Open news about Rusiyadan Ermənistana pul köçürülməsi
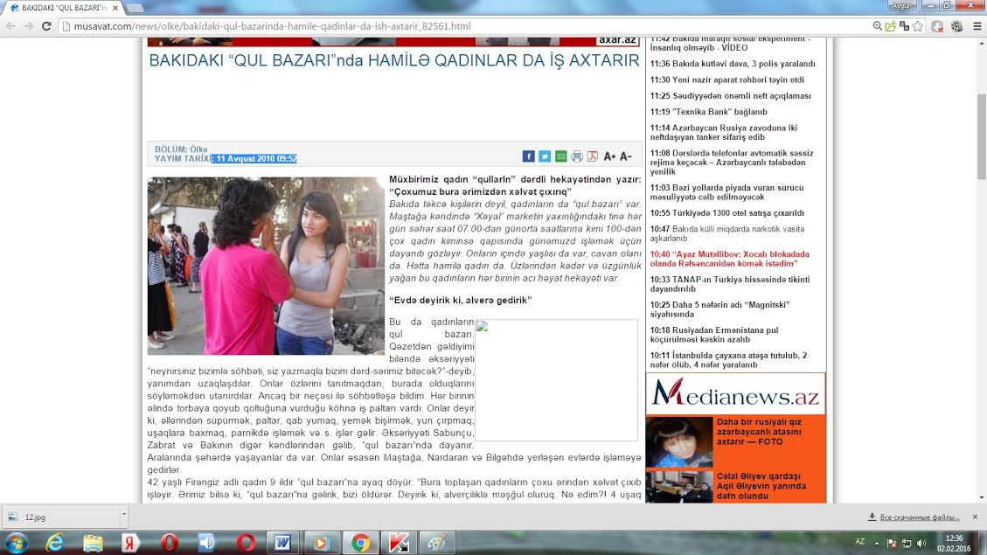The width and height of the screenshot is (987, 555). tap(714, 334)
